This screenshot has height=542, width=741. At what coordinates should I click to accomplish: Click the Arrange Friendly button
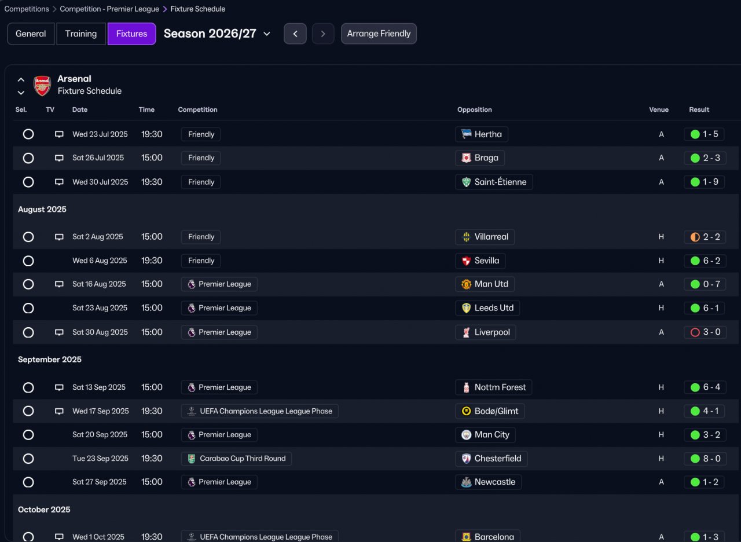[x=379, y=34]
